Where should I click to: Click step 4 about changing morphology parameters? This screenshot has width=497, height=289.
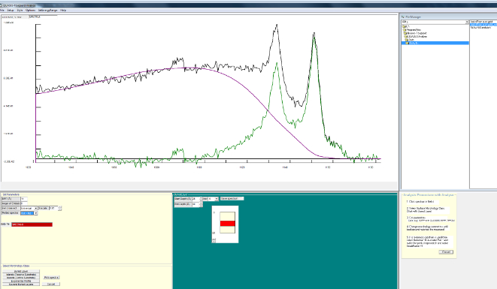point(427,228)
